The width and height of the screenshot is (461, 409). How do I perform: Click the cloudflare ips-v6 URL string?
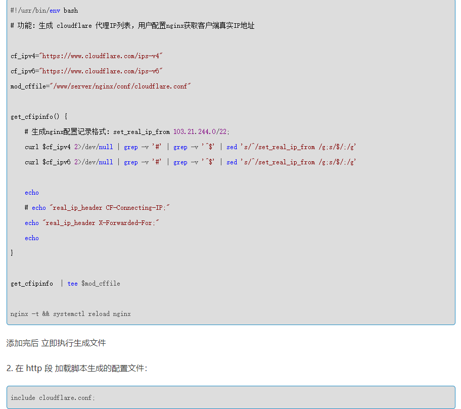pyautogui.click(x=101, y=71)
